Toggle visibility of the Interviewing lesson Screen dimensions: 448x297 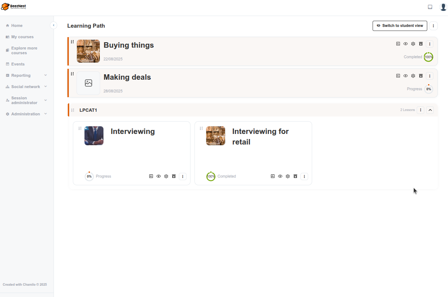[158, 176]
